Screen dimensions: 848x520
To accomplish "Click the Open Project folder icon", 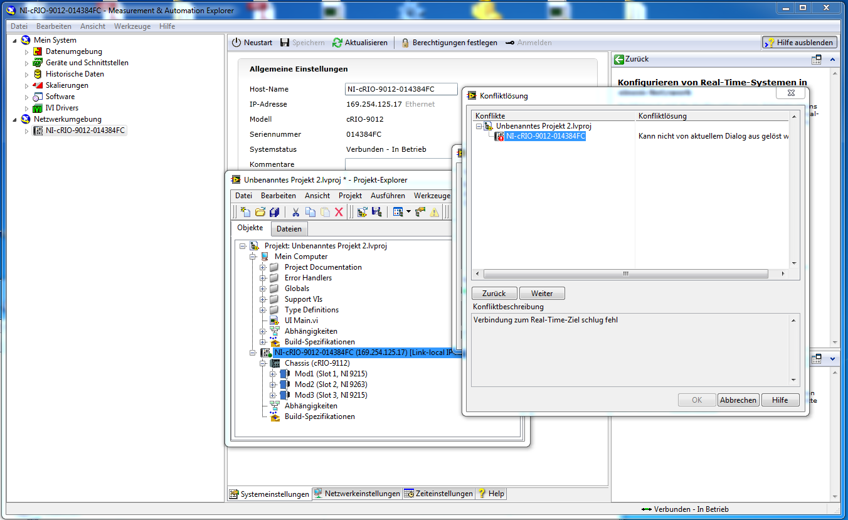I will point(260,212).
